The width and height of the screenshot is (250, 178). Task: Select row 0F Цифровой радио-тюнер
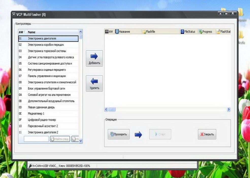coord(48,120)
